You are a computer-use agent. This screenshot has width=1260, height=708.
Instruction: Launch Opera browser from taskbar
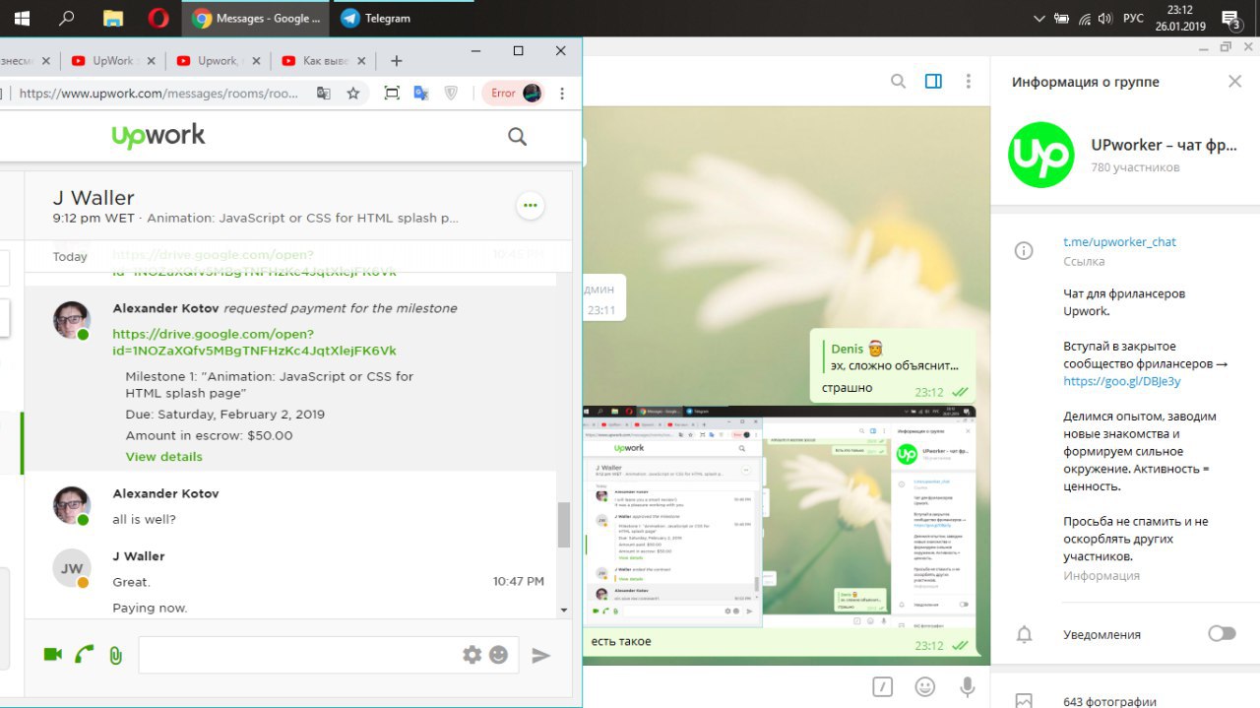tap(158, 18)
